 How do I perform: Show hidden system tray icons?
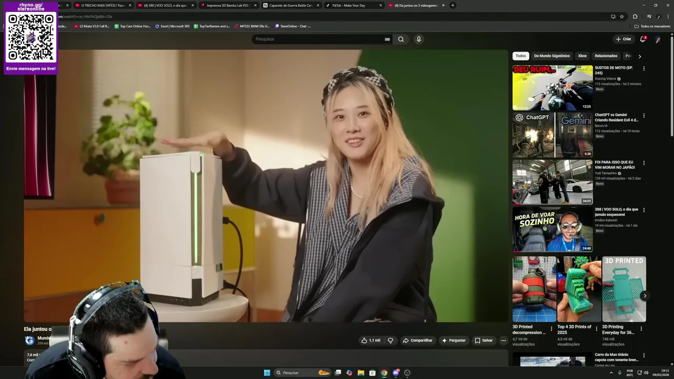pos(611,373)
